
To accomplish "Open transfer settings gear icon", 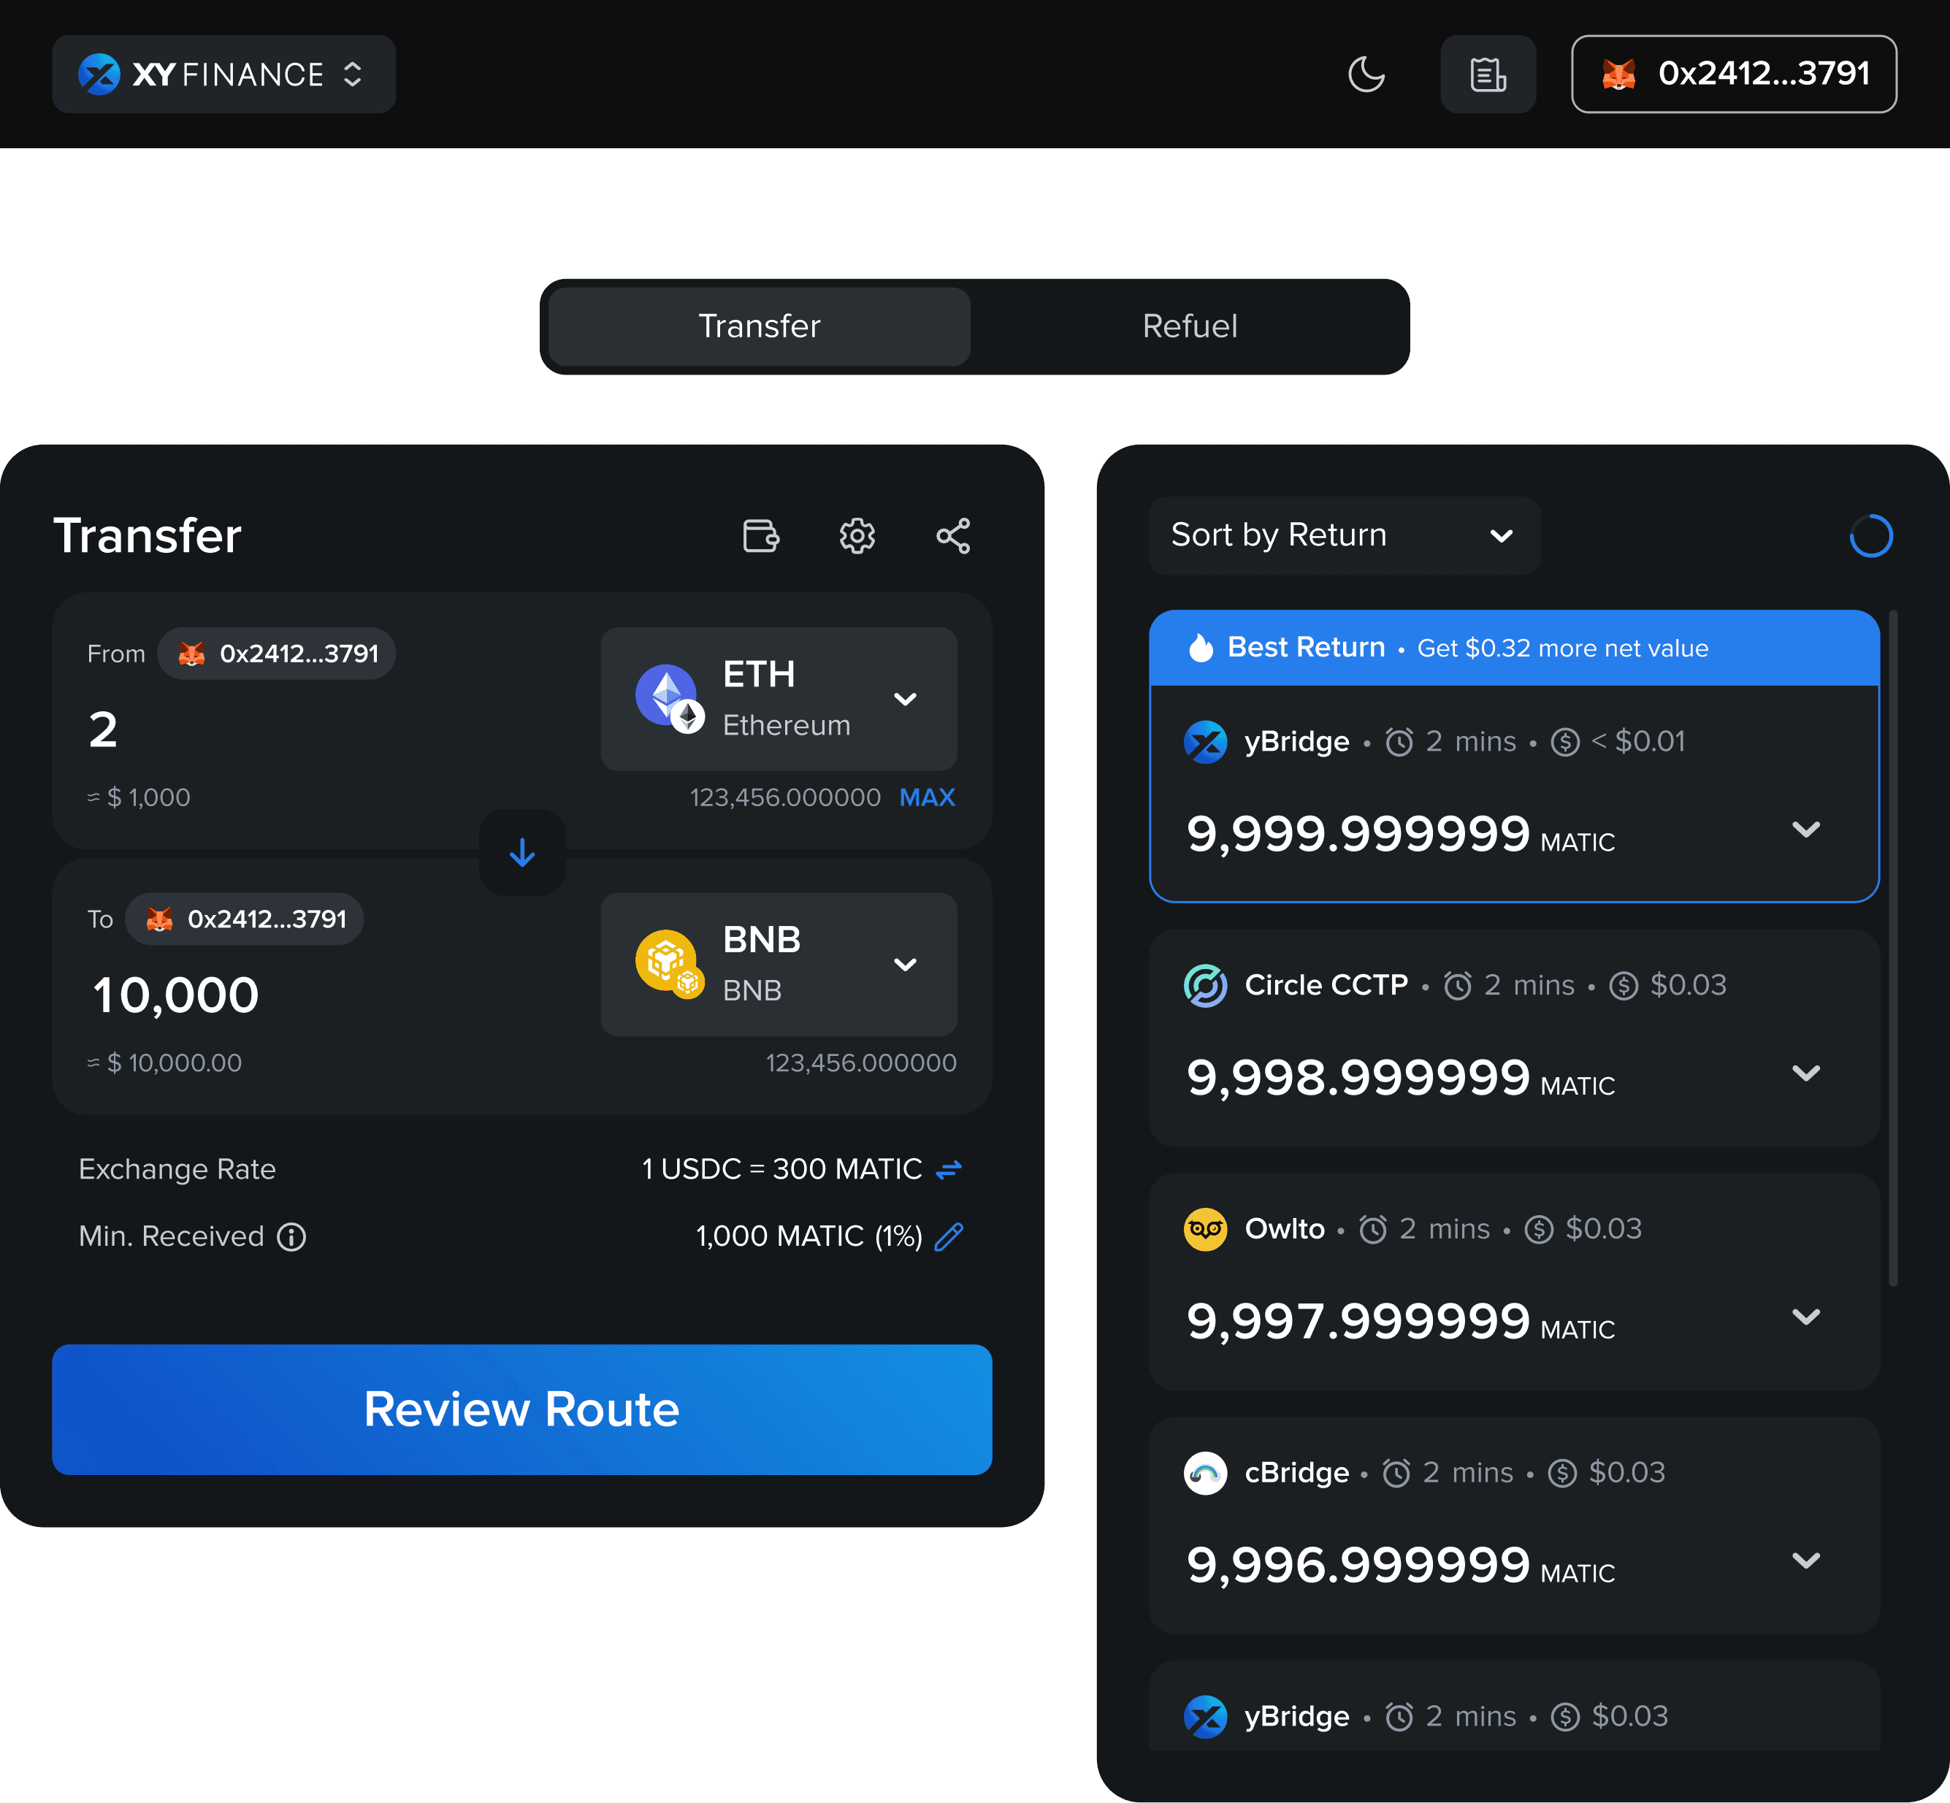I will [857, 535].
